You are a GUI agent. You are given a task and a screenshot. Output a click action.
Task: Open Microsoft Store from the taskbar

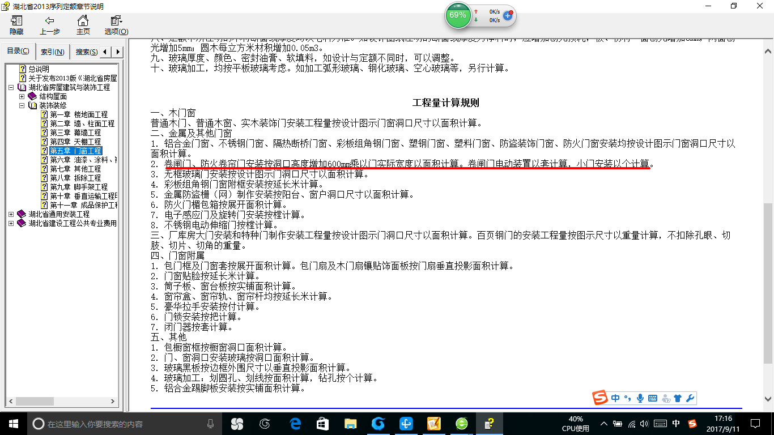click(x=322, y=423)
